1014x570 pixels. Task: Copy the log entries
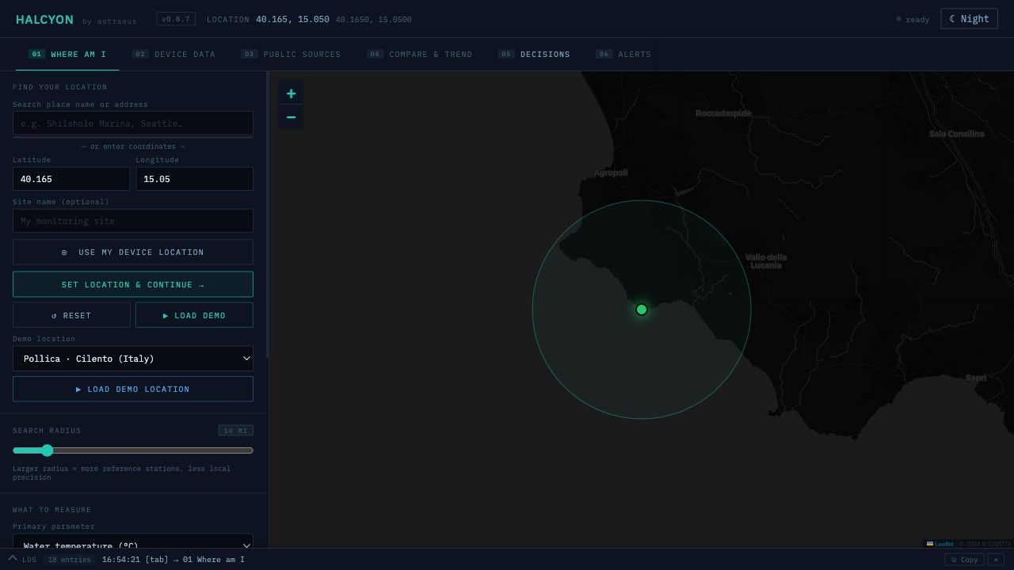tap(964, 560)
